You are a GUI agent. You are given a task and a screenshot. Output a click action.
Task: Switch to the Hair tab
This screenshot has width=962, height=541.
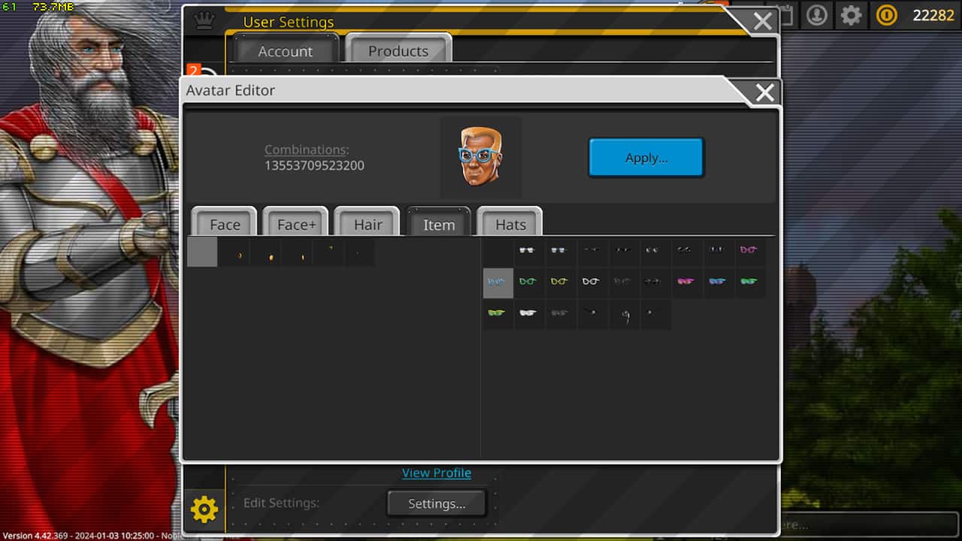(368, 224)
